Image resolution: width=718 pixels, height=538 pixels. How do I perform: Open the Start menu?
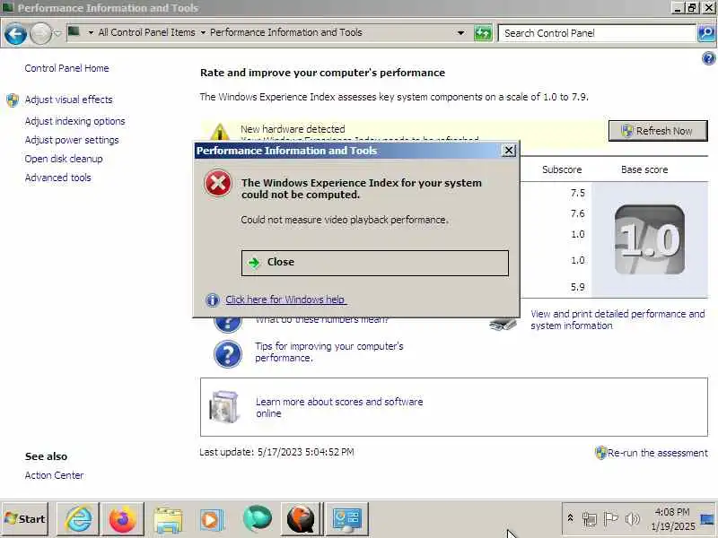point(25,519)
